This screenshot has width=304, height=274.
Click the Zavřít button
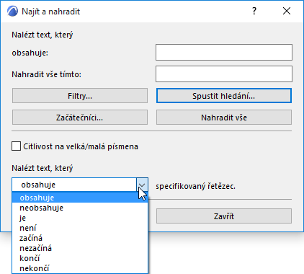224,216
